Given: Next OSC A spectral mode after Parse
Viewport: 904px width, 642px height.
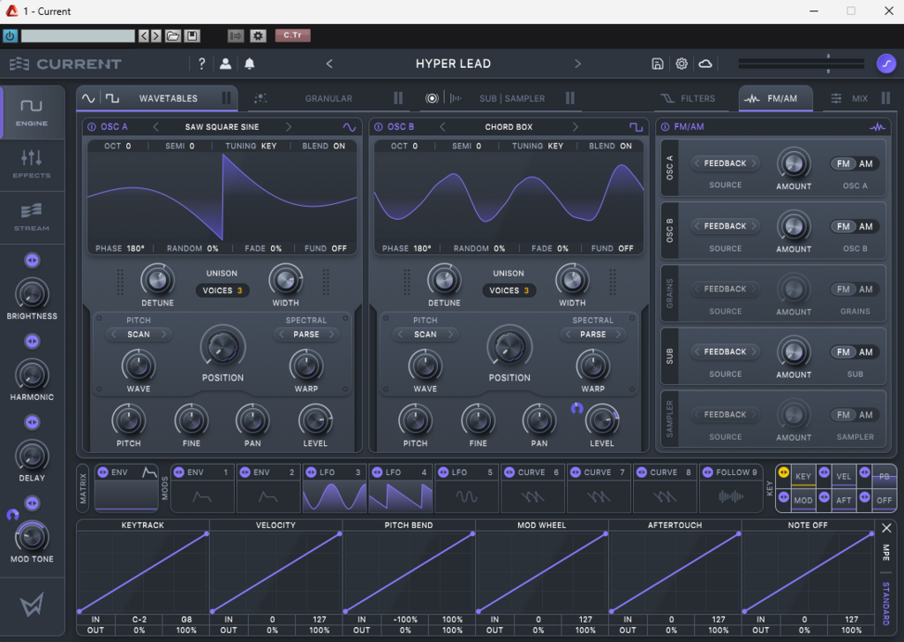Looking at the screenshot, I should pos(332,335).
